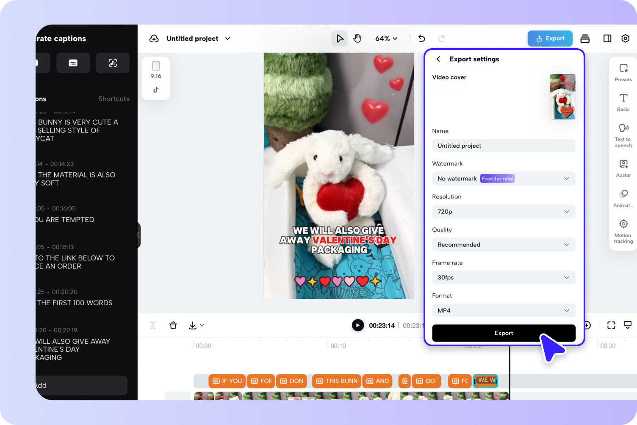Expand the Frame rate dropdown showing 30fps
This screenshot has height=425, width=637.
(503, 277)
